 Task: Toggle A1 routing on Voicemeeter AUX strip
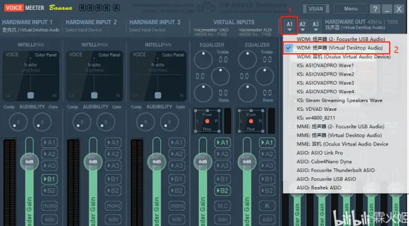tap(267, 142)
